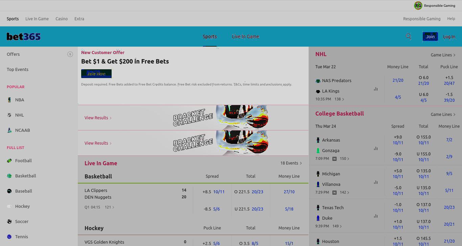This screenshot has width=462, height=246.
Task: Click the Join Now offer button
Action: [x=96, y=73]
